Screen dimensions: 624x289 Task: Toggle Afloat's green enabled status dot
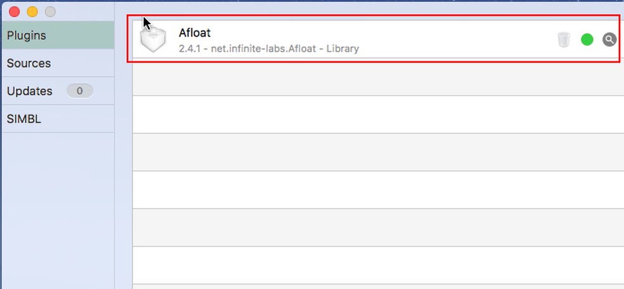click(x=587, y=40)
